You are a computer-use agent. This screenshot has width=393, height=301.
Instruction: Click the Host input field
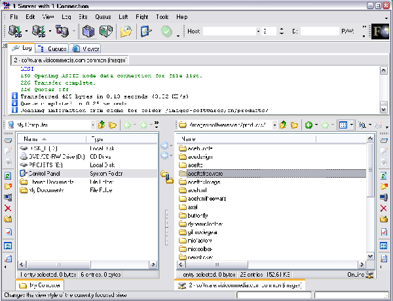[x=231, y=31]
